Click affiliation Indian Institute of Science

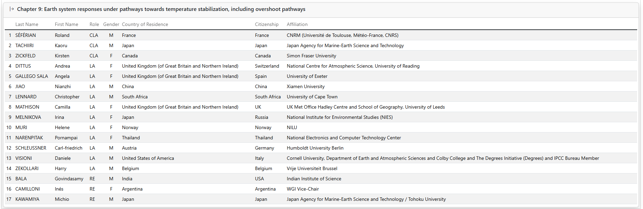tap(314, 179)
